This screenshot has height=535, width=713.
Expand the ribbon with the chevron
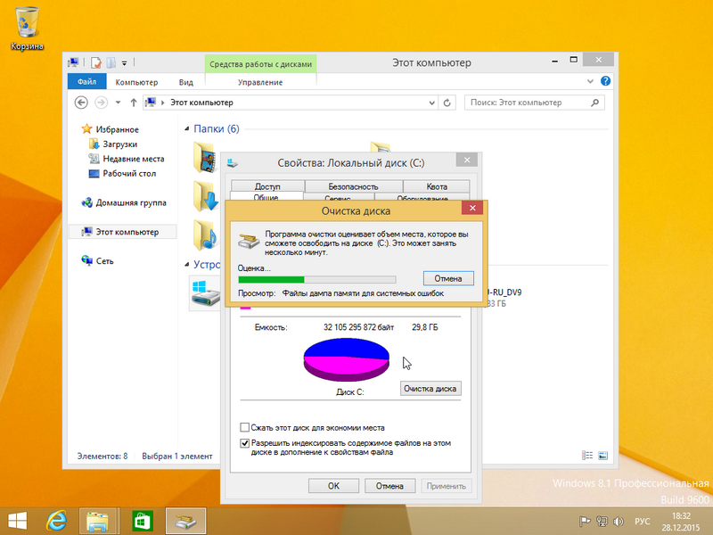(591, 82)
